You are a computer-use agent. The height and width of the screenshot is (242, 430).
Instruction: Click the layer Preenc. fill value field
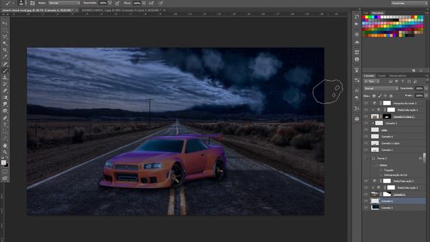coord(419,95)
